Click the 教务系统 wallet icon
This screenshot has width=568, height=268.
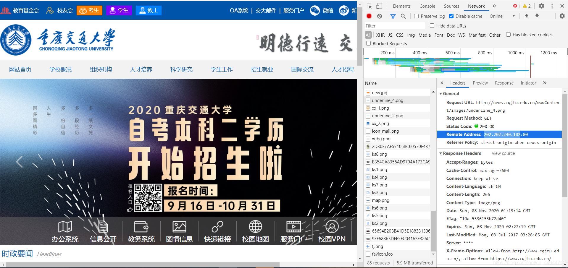coord(141,227)
